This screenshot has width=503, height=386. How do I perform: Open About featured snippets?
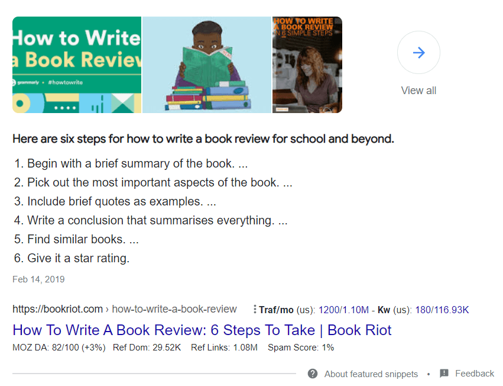371,374
